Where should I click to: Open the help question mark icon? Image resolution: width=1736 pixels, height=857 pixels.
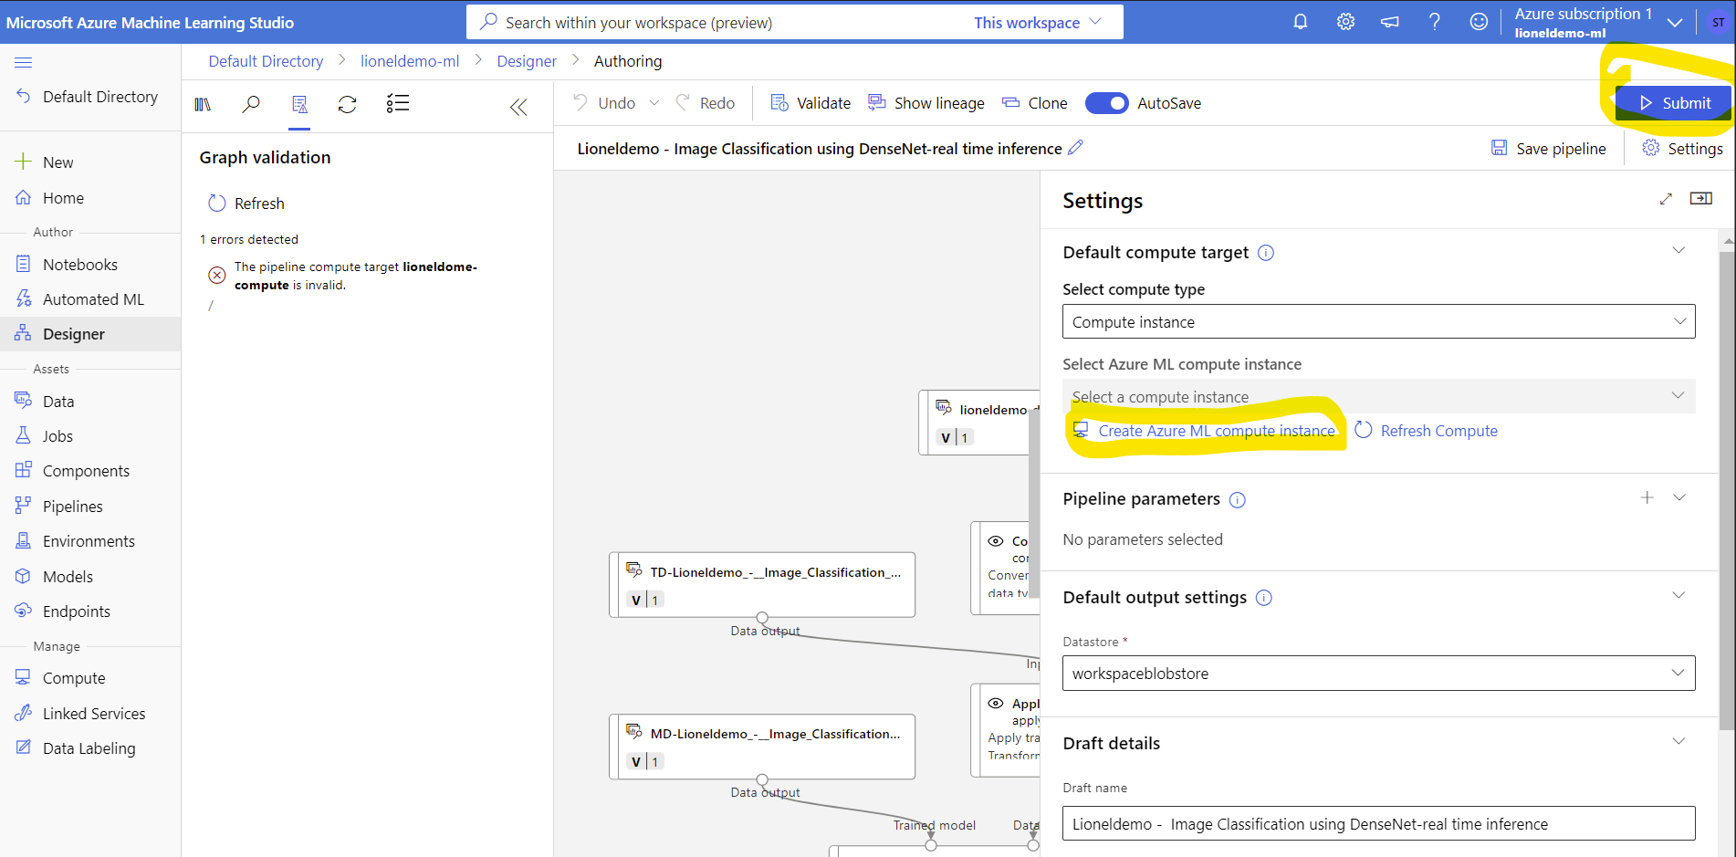click(1435, 22)
